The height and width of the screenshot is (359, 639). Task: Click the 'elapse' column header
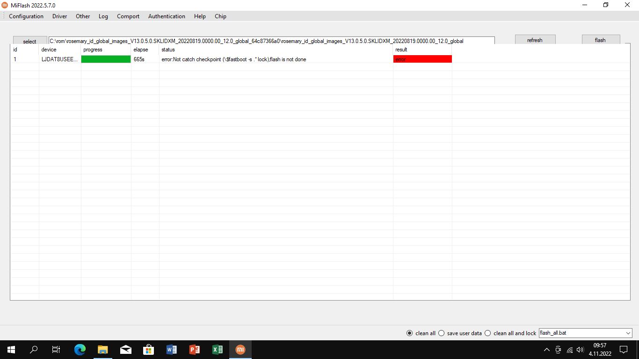point(145,50)
